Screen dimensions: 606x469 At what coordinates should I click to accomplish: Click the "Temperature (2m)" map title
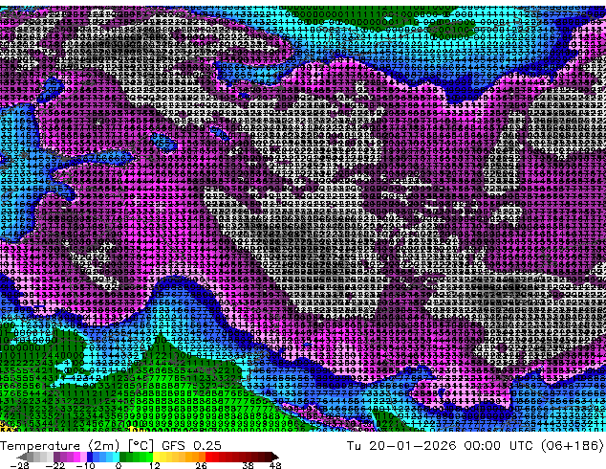[60, 446]
